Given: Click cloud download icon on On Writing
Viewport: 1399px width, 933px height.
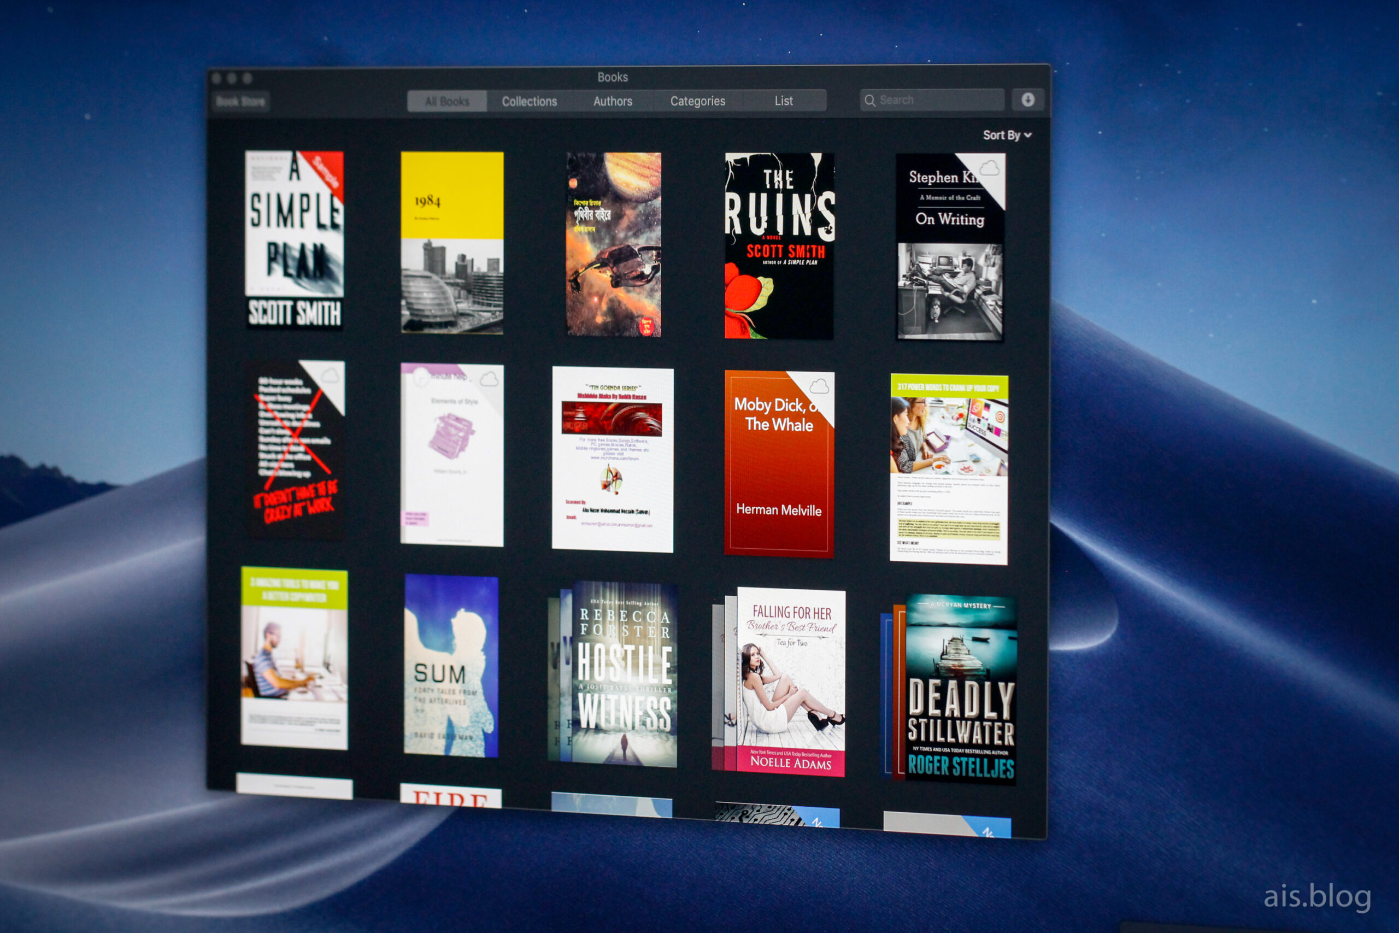Looking at the screenshot, I should coord(989,168).
